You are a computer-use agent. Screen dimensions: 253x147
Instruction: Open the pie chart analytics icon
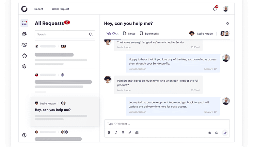[24, 34]
